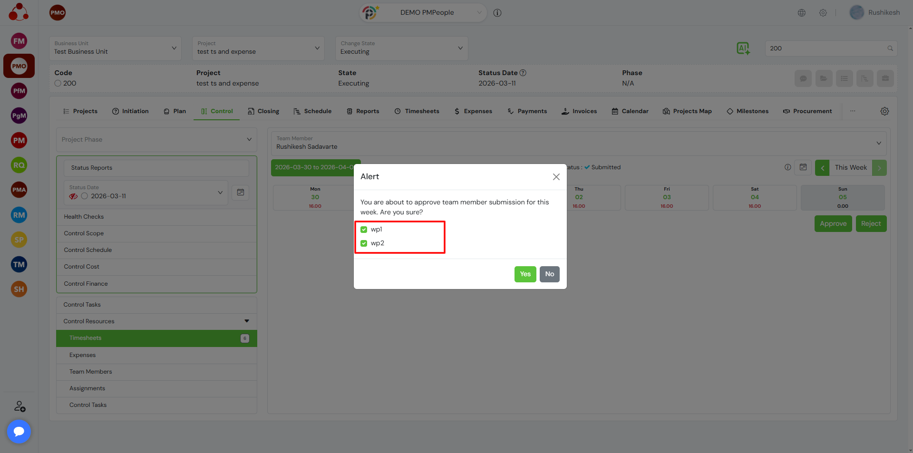Click the AI assistant icon
This screenshot has height=453, width=913.
pyautogui.click(x=743, y=48)
